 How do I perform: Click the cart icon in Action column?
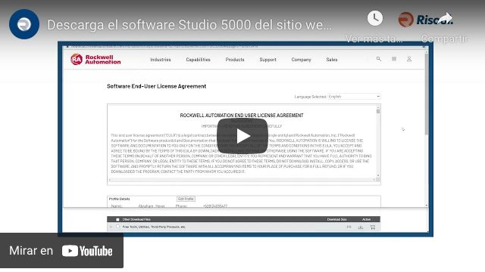(x=372, y=227)
